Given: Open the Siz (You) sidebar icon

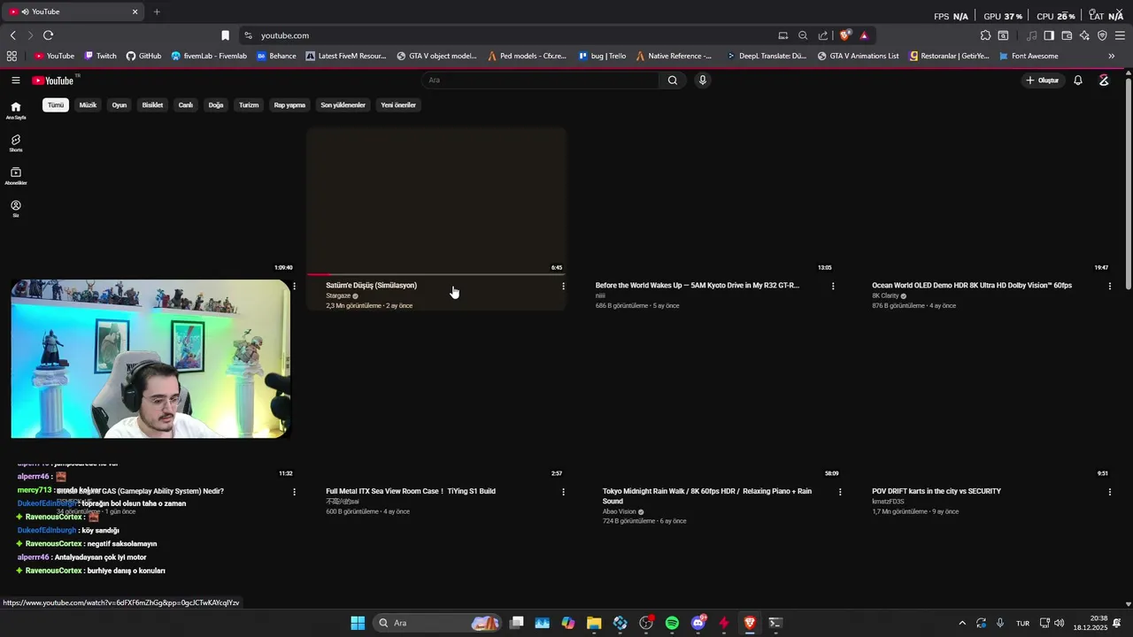Looking at the screenshot, I should pos(15,208).
